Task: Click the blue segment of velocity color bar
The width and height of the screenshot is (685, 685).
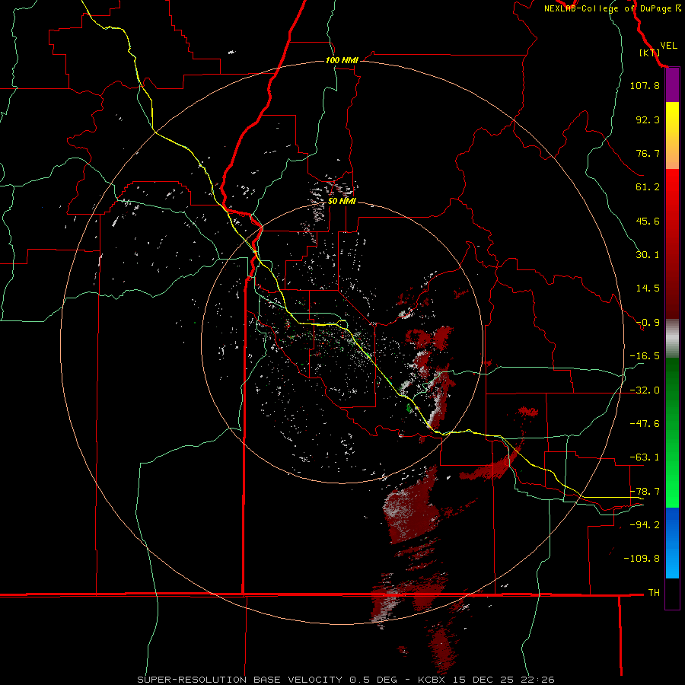Action: (x=672, y=543)
